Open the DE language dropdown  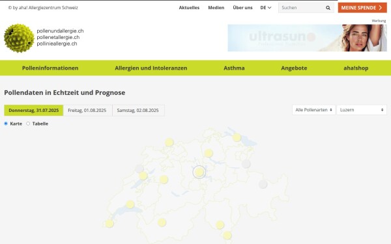[266, 8]
